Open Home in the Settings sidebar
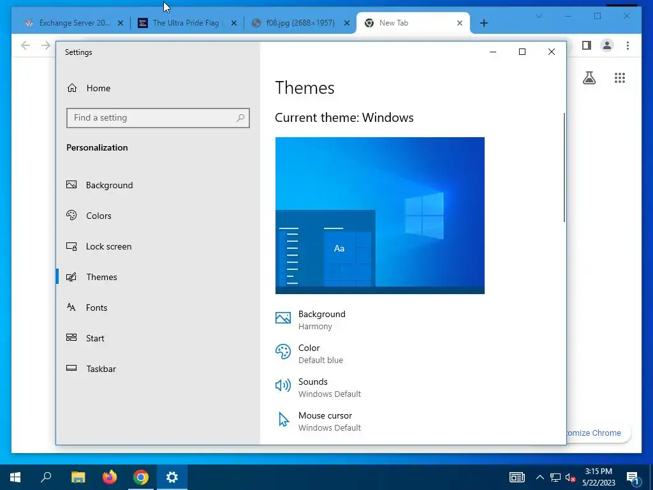653x490 pixels. point(158,88)
